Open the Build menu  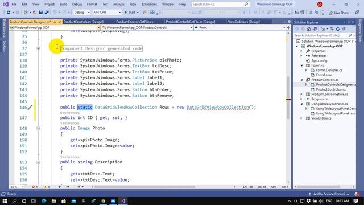(63, 4)
